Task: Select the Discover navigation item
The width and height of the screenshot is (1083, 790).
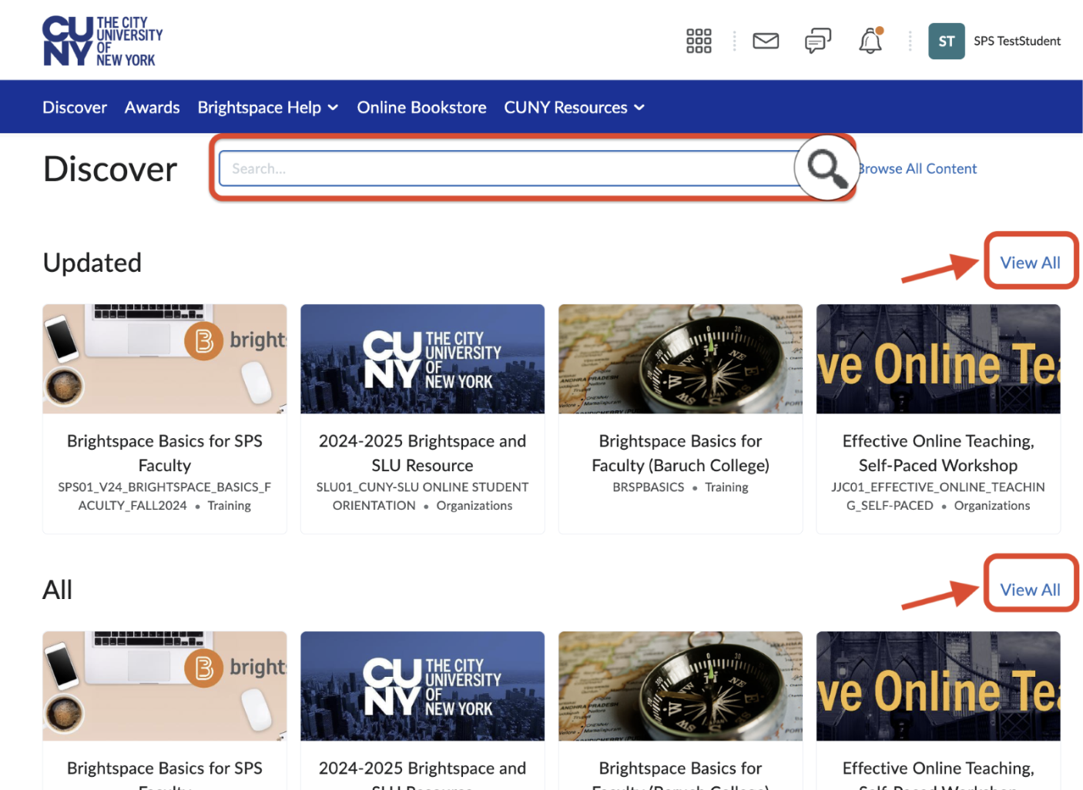Action: [x=74, y=107]
